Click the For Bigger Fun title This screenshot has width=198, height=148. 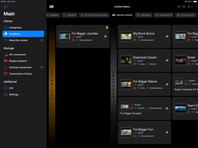pyautogui.click(x=143, y=129)
